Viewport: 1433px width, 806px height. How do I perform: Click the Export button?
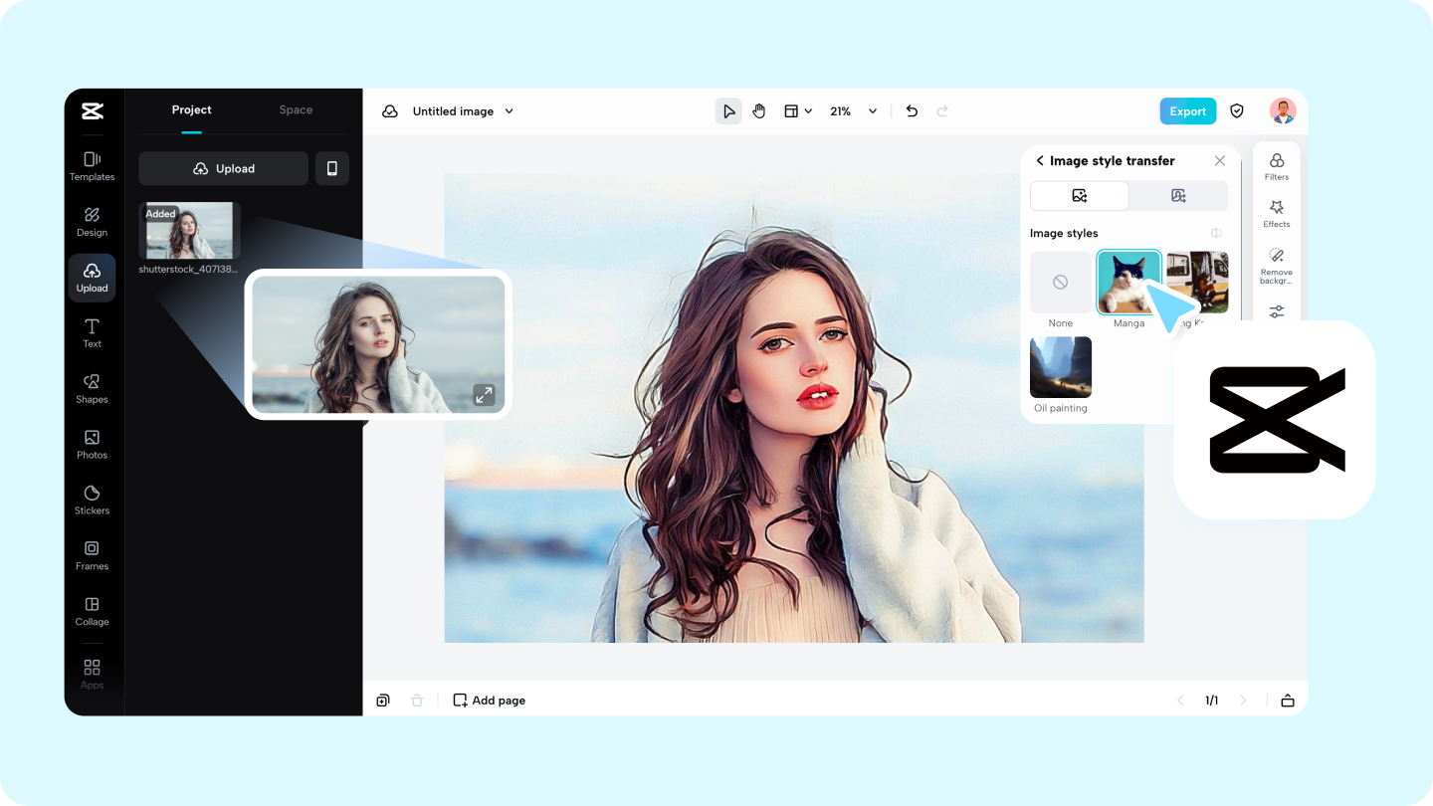[x=1187, y=110]
